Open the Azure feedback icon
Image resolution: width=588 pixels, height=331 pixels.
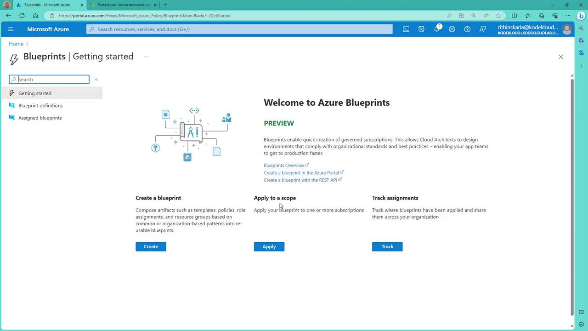coord(483,29)
